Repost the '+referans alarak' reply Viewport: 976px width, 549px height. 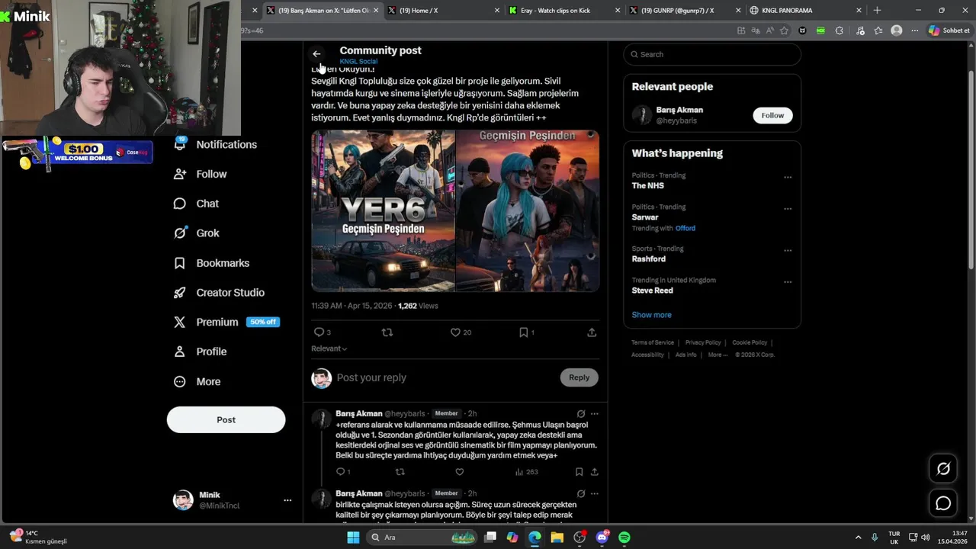400,472
